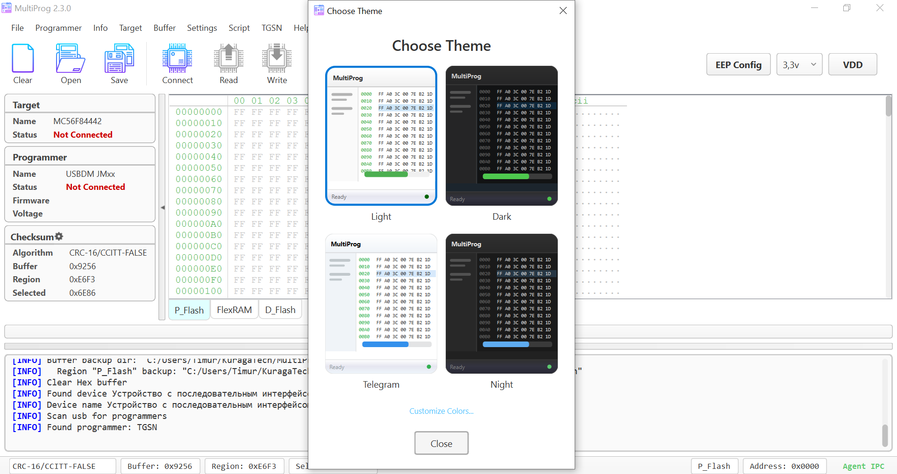Screen dimensions: 897x474
Task: Click the Agent IPC status indicator
Action: pos(863,466)
